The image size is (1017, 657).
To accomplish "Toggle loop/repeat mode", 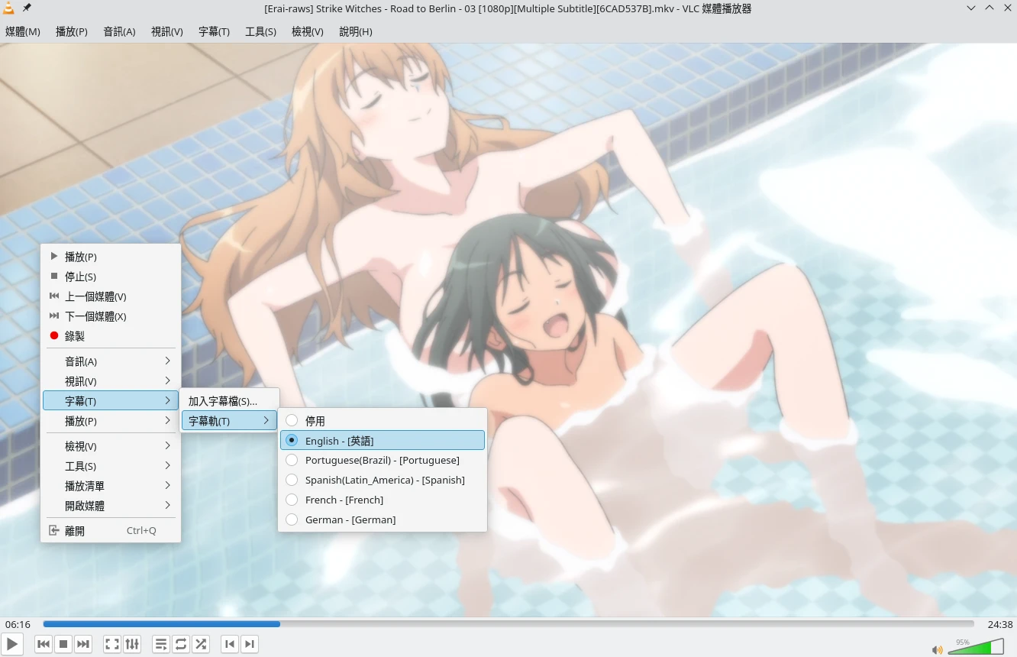I will point(181,644).
